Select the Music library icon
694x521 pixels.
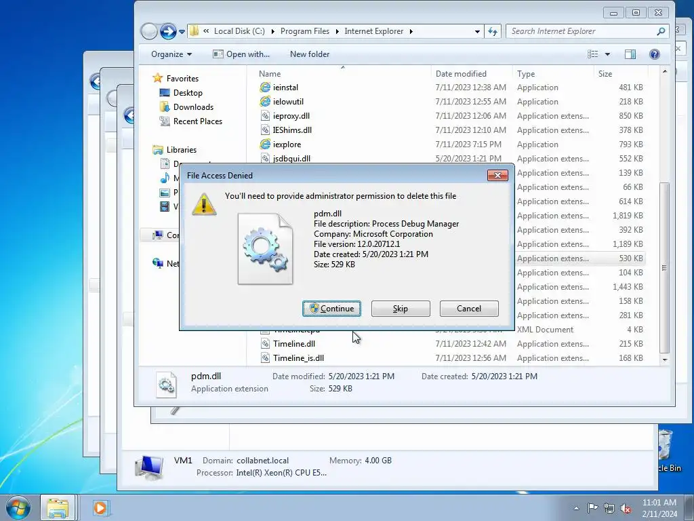point(165,178)
